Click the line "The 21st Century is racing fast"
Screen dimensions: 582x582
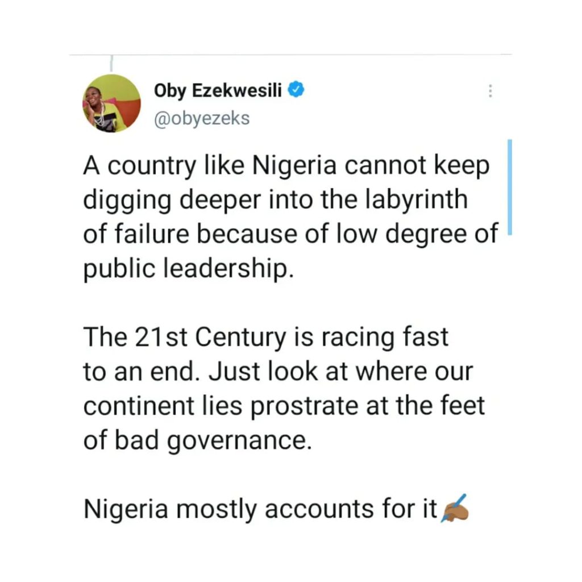(x=266, y=338)
